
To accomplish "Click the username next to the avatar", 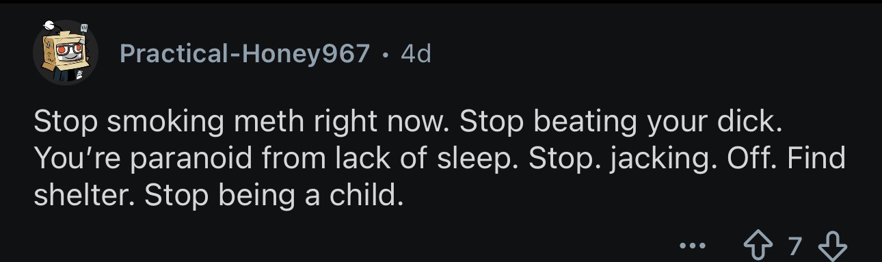I will pos(245,53).
